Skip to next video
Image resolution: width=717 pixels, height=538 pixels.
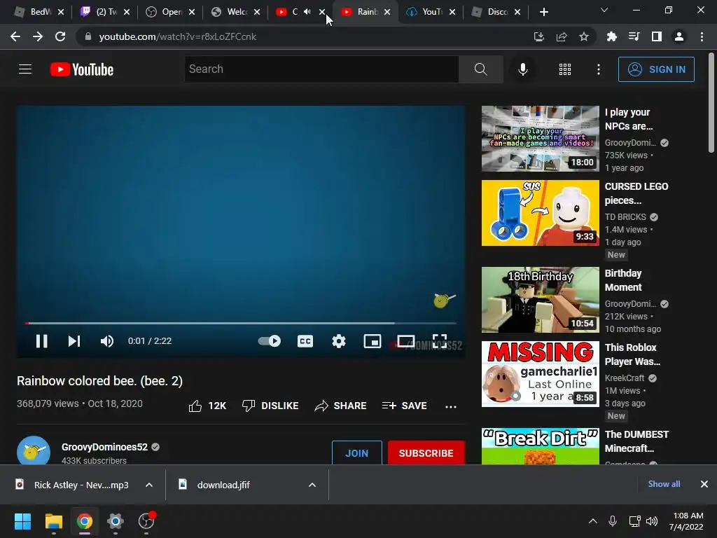coord(74,341)
